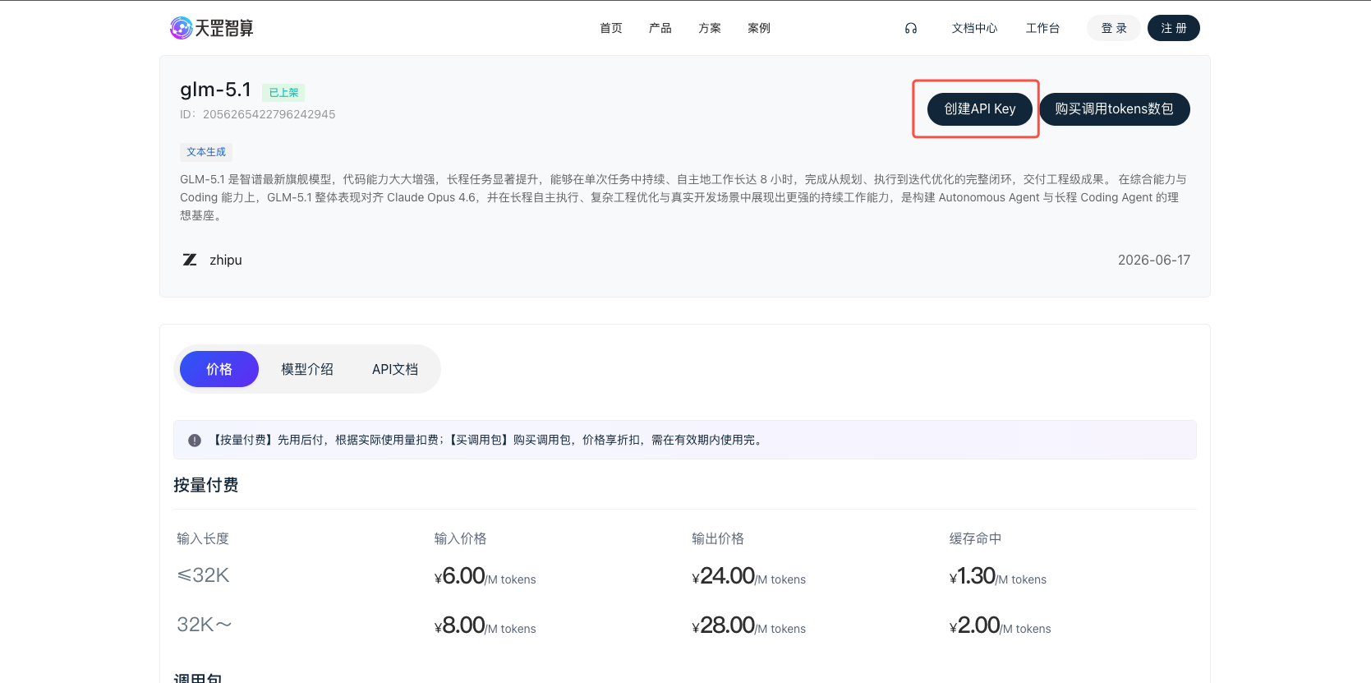
Task: Click the 已上架 status tag
Action: (x=283, y=93)
